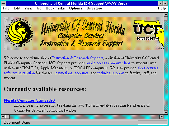
Task: Open the Florida Computer Crimes Act link
Action: 30,100
